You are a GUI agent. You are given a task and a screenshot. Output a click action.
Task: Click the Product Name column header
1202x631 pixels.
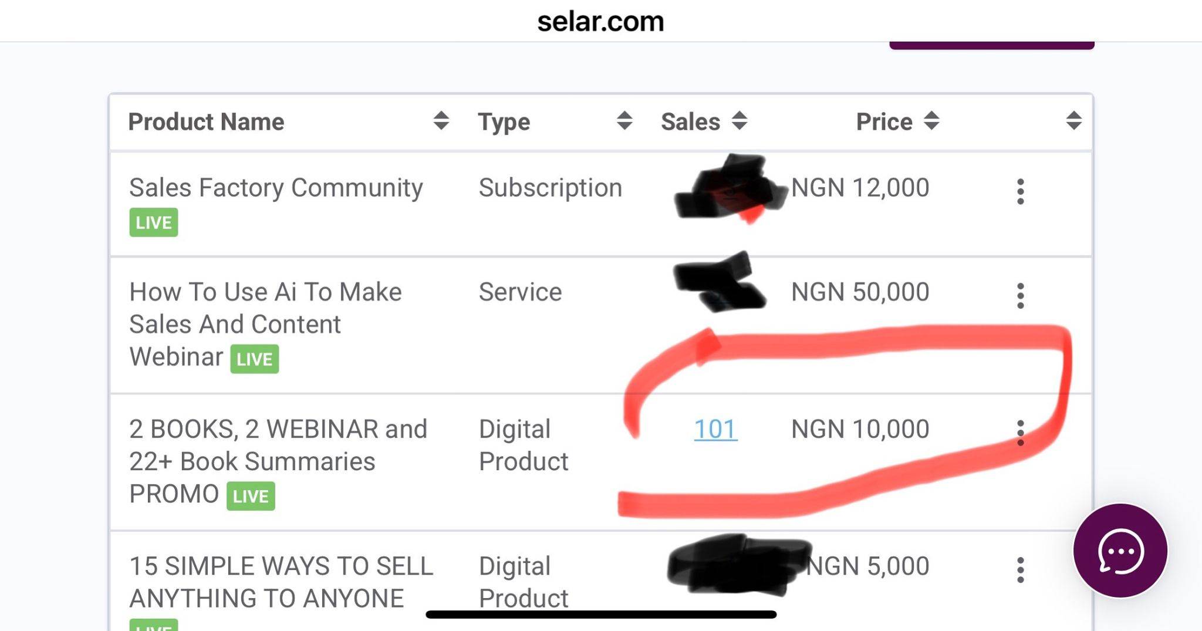click(x=206, y=122)
